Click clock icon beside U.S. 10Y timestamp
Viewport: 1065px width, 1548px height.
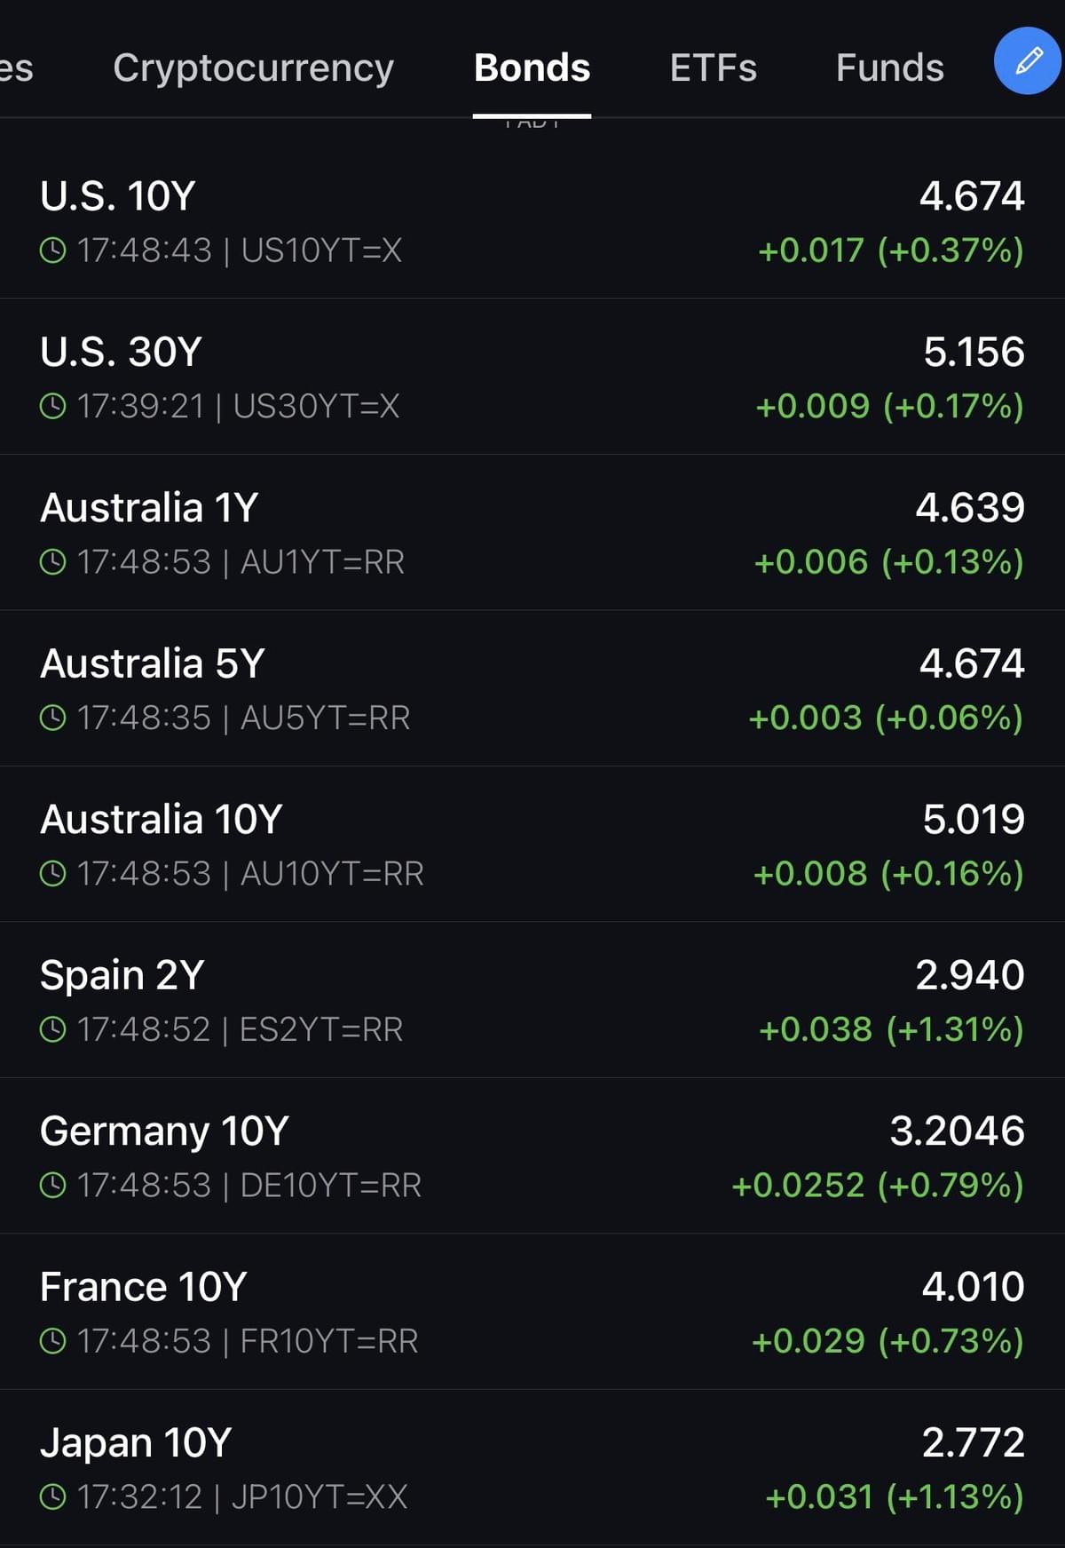coord(53,250)
